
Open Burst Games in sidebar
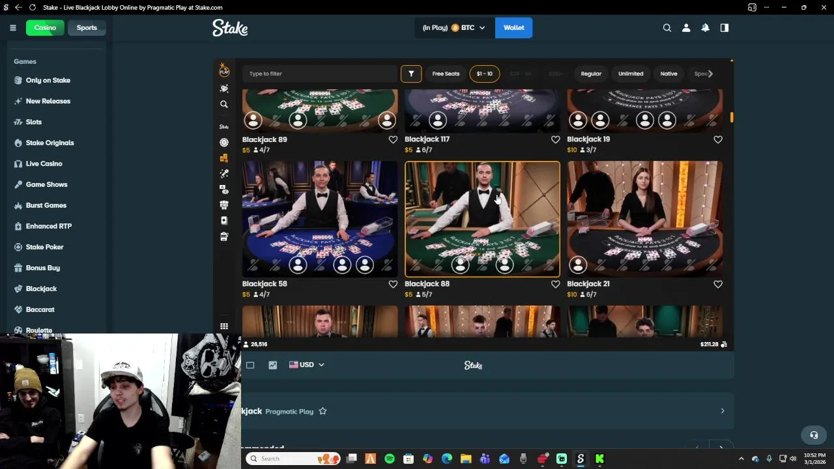[46, 205]
